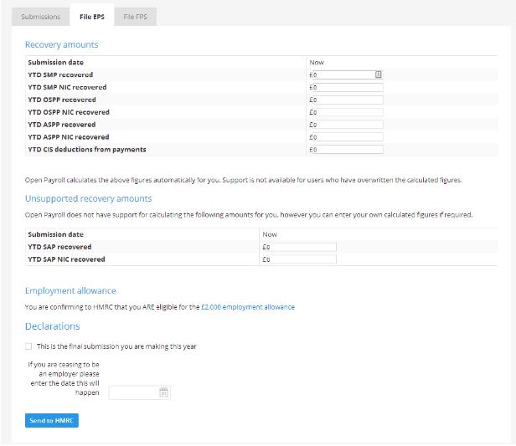Click the YTD CIS deductions from payments field
The height and width of the screenshot is (446, 516).
pos(344,150)
